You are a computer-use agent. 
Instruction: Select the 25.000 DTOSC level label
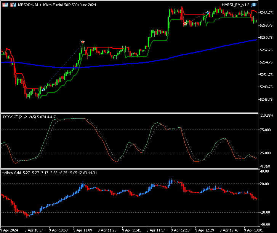tap(265, 153)
